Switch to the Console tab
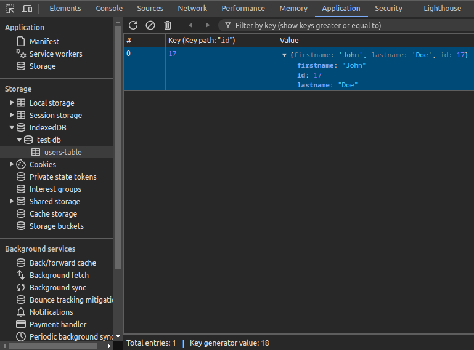The height and width of the screenshot is (350, 474). 109,9
